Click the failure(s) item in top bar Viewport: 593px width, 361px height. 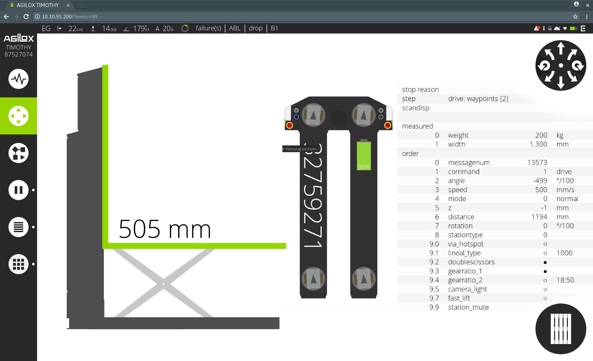pyautogui.click(x=208, y=28)
